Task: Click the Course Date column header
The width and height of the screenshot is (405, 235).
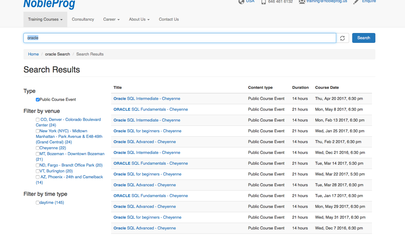Action: coord(327,88)
